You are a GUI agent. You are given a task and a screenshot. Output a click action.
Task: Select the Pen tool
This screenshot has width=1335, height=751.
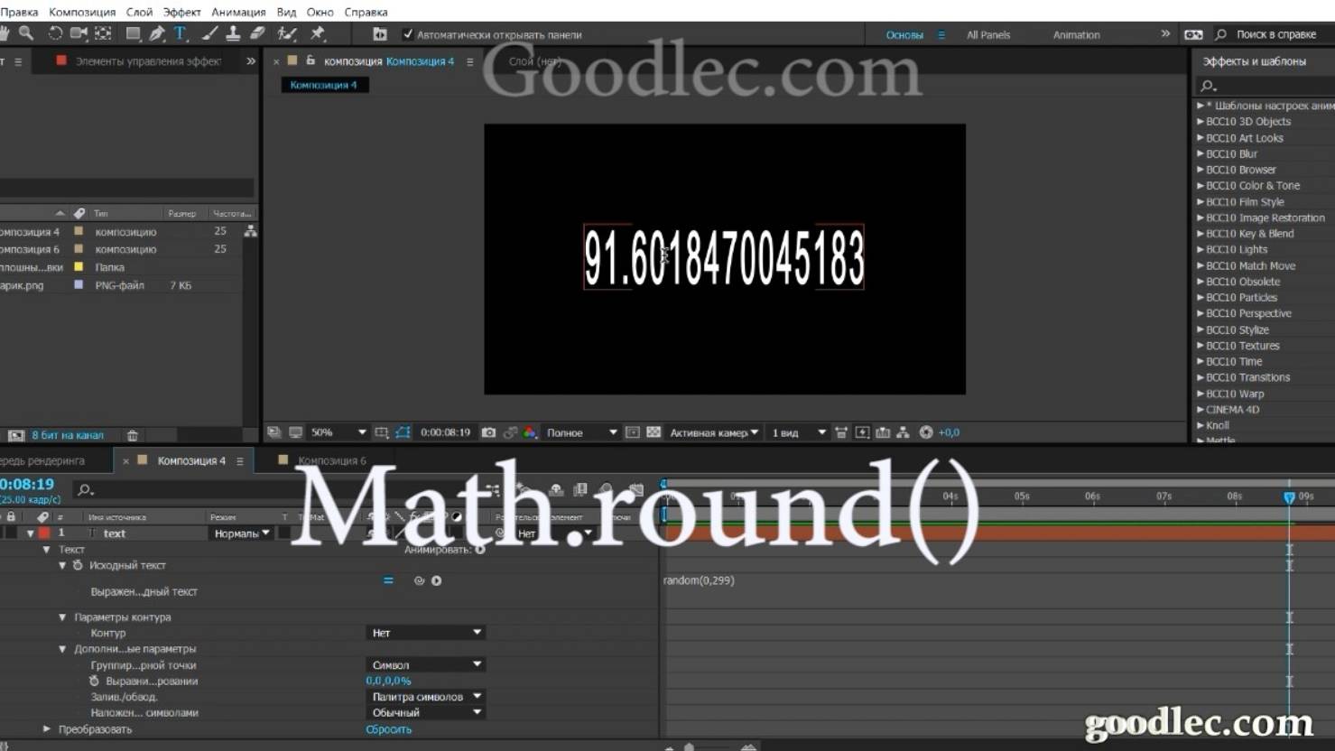point(157,33)
